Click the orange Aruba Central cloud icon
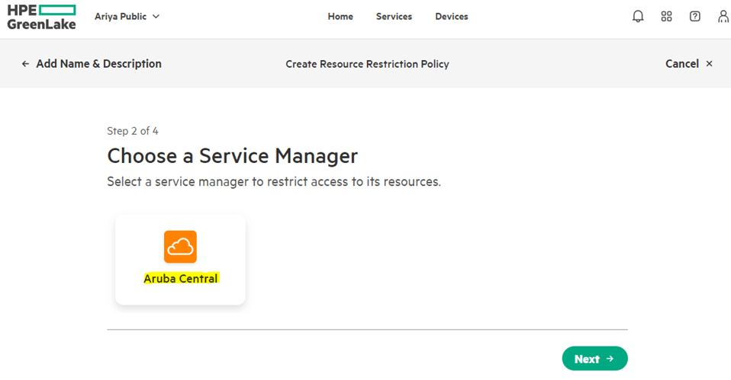Screen dimensions: 731x380 click(180, 247)
